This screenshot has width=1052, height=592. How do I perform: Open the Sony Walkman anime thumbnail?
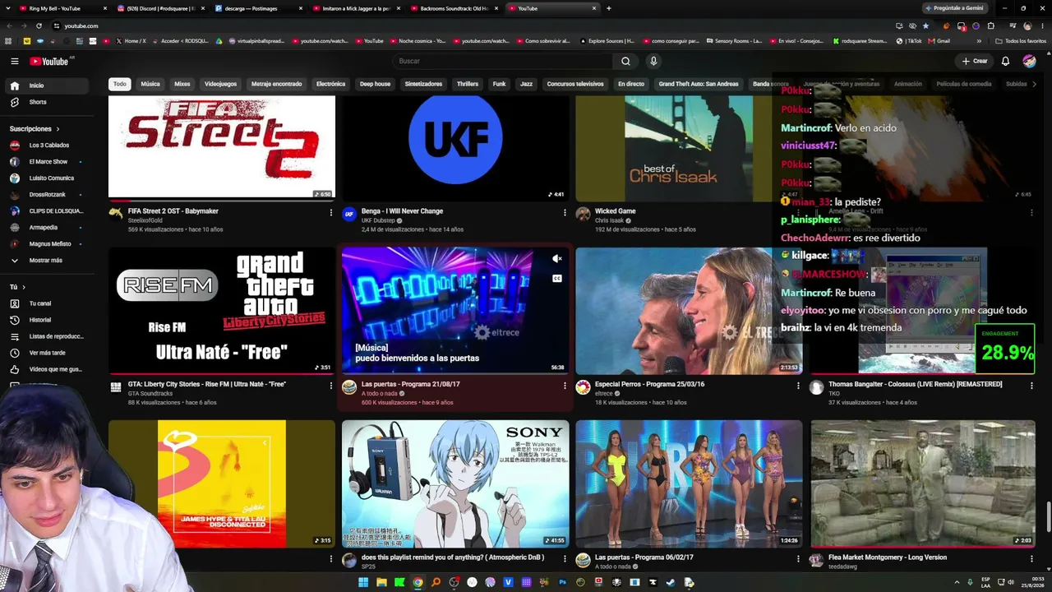click(x=455, y=483)
